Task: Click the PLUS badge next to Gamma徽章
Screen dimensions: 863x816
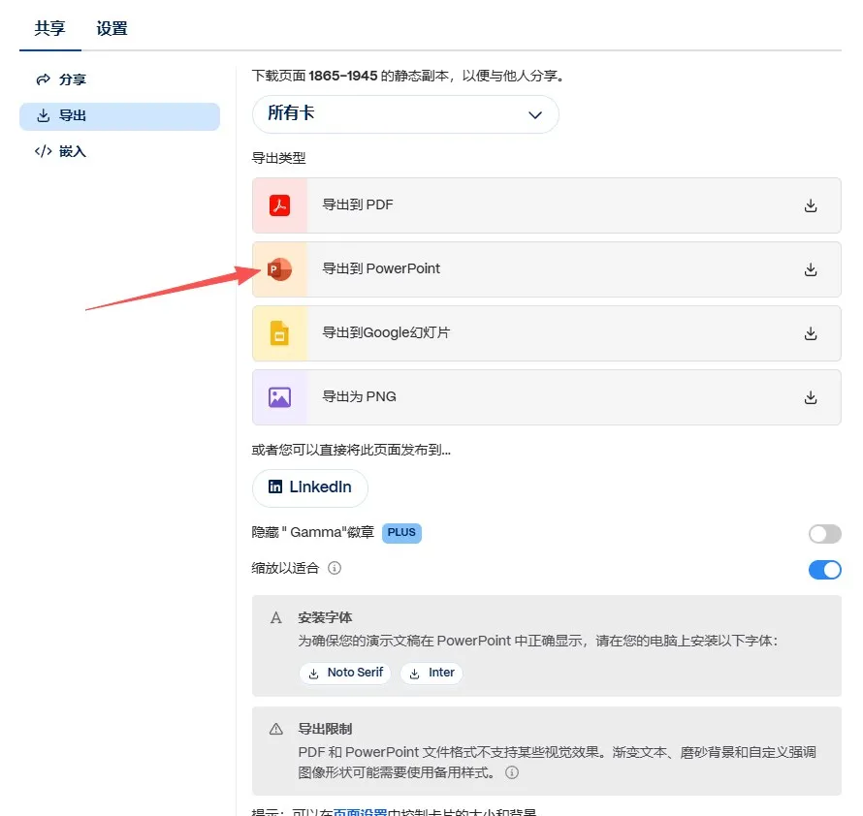Action: [401, 533]
